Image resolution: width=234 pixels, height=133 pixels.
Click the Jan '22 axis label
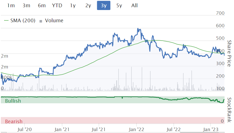coord(136,129)
